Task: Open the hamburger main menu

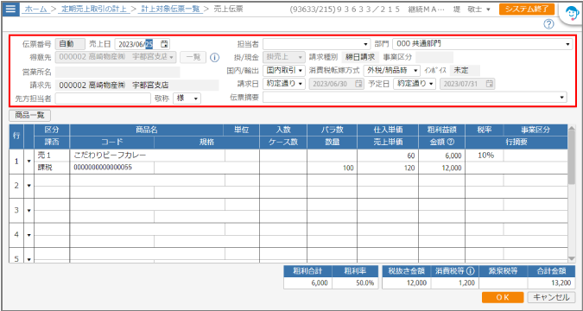Action: point(10,9)
